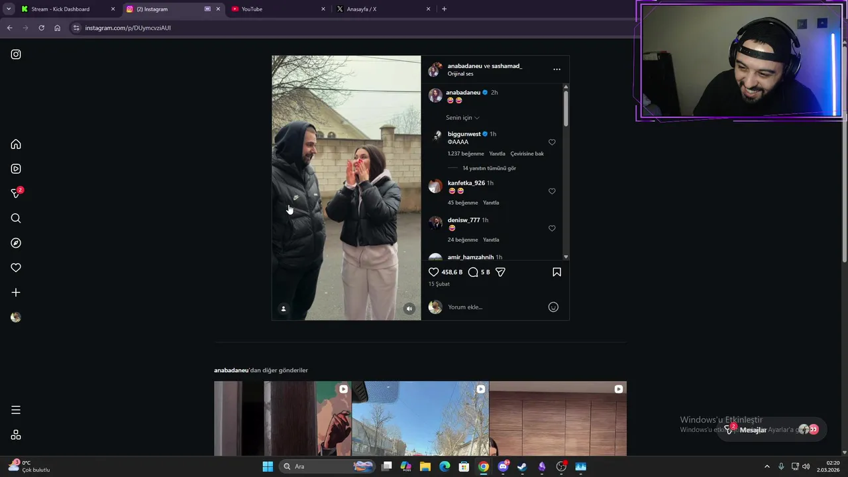
Task: Open a new browser tab with plus
Action: tap(444, 9)
